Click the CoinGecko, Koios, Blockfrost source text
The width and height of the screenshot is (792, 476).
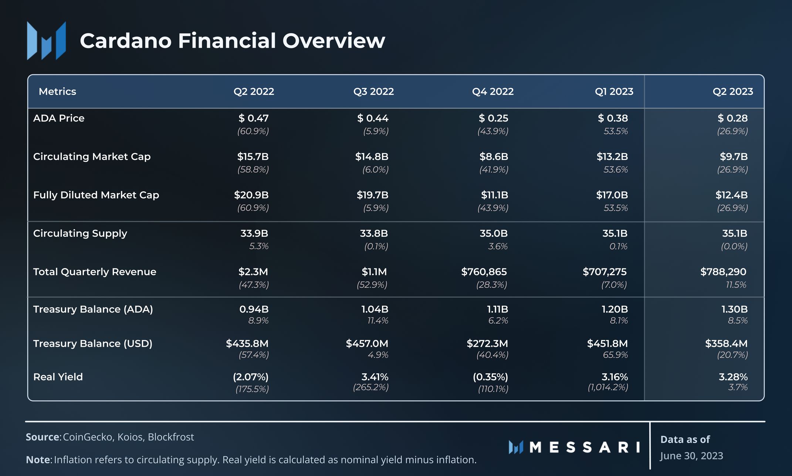pyautogui.click(x=128, y=437)
